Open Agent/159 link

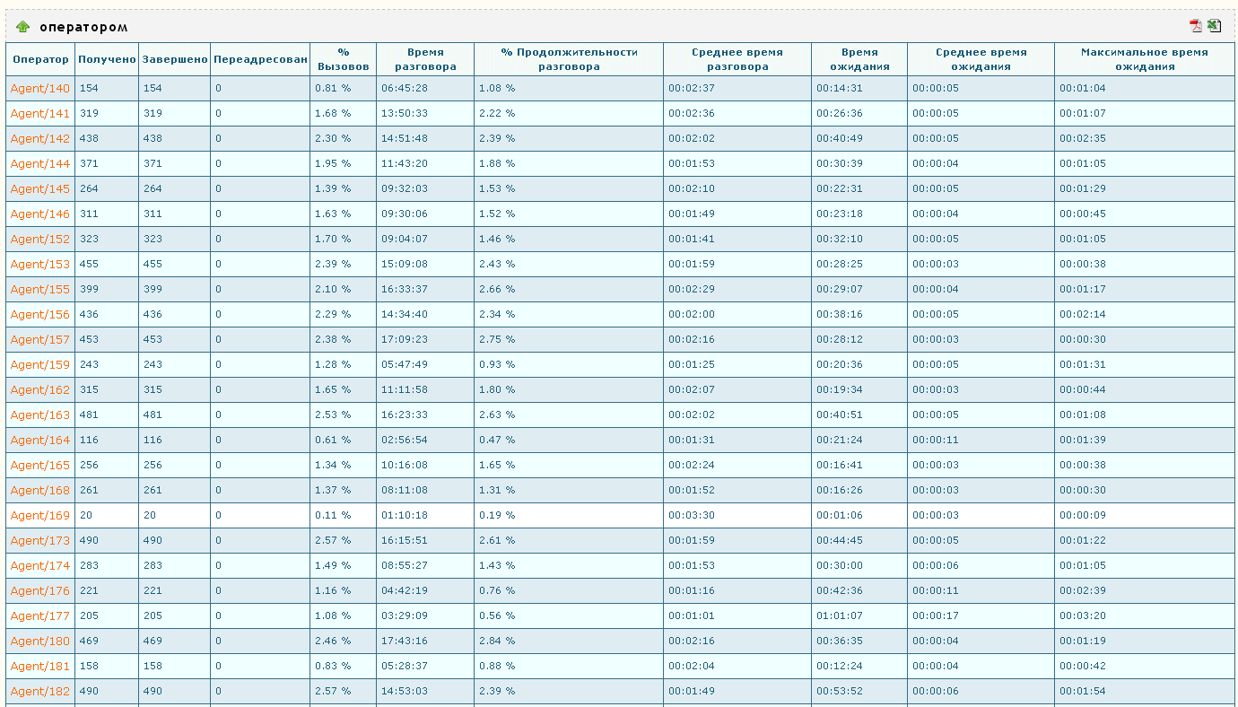39,364
